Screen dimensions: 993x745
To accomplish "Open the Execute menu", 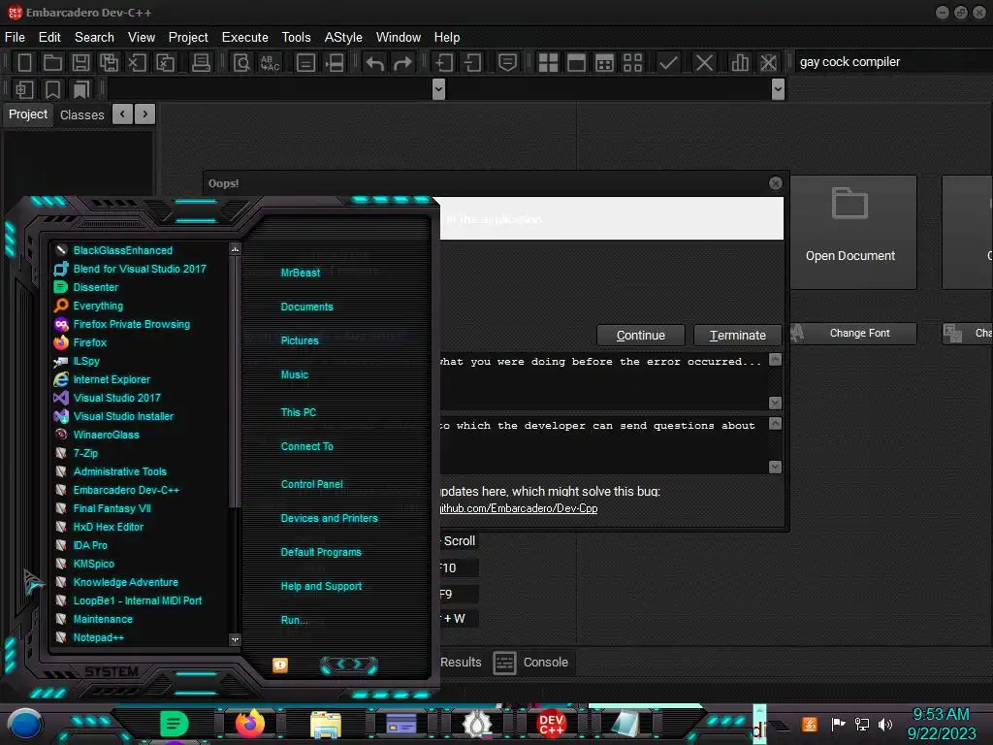I will (x=244, y=38).
